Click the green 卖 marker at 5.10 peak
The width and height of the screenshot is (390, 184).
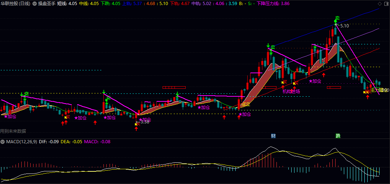point(337,18)
